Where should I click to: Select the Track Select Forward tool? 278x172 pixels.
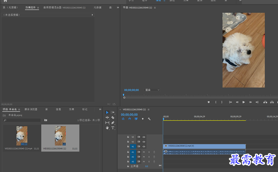pyautogui.click(x=113, y=112)
